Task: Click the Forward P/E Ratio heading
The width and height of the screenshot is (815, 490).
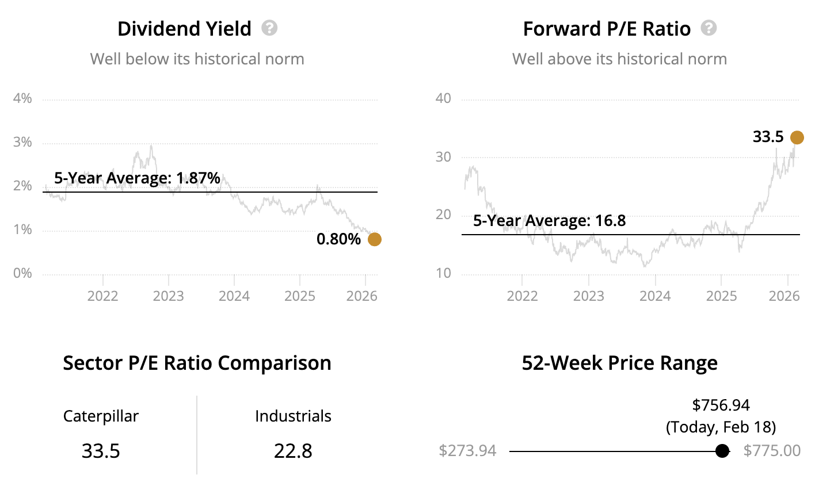Action: pyautogui.click(x=607, y=29)
